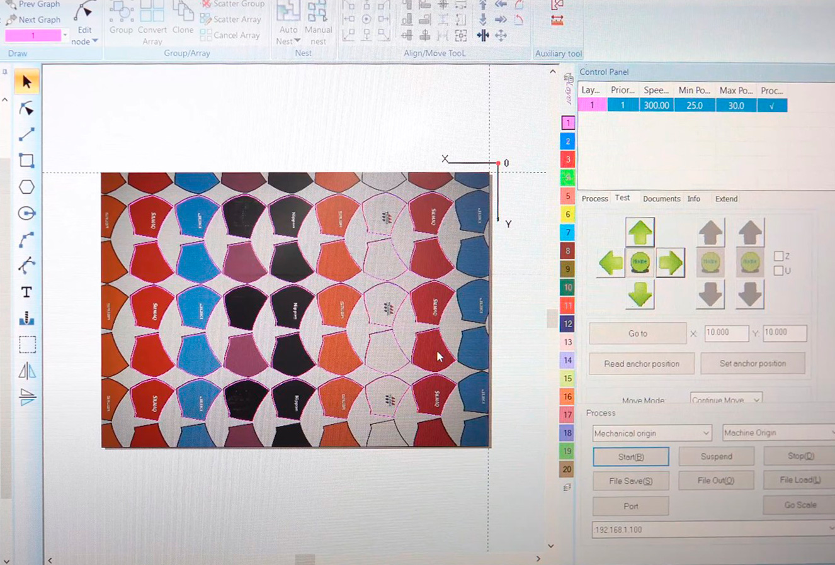Expand the Edit node dropdown arrow
835x565 pixels.
pyautogui.click(x=95, y=42)
